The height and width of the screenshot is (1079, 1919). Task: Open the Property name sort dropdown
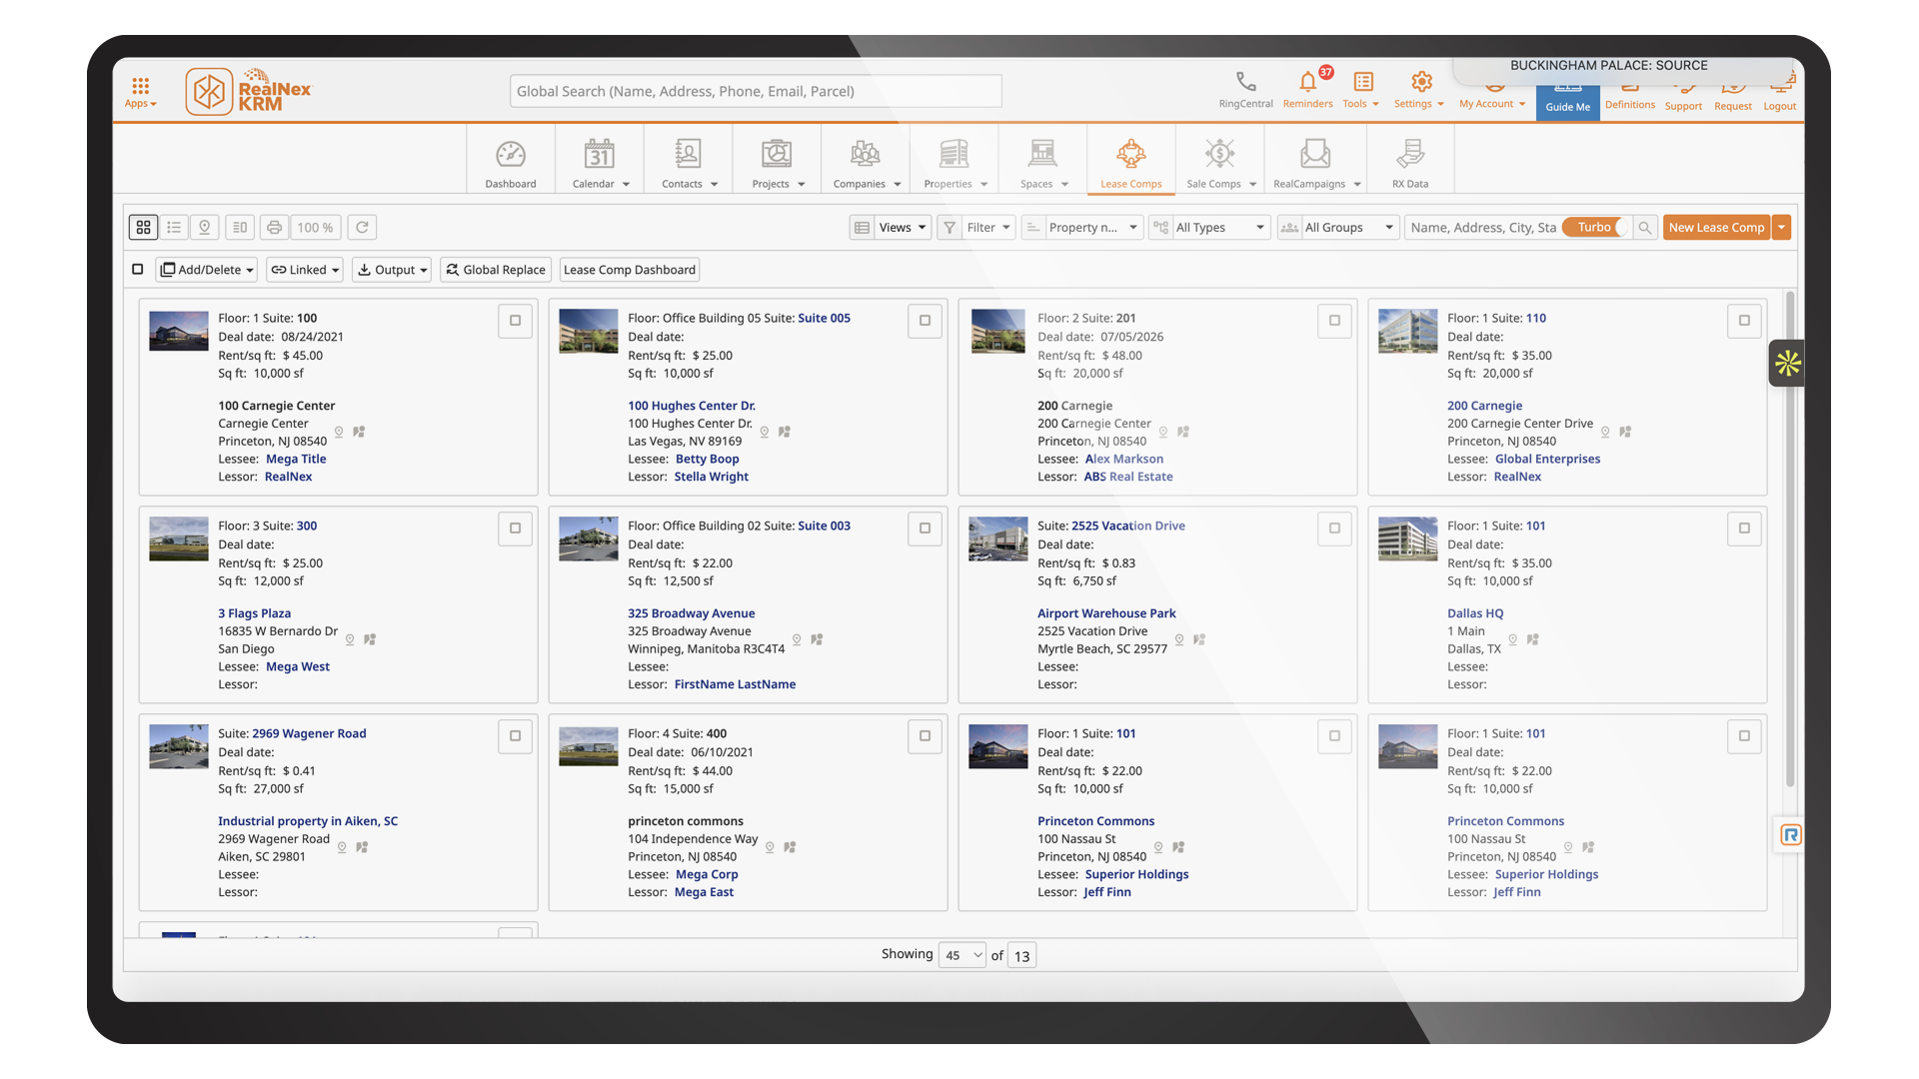click(1092, 228)
